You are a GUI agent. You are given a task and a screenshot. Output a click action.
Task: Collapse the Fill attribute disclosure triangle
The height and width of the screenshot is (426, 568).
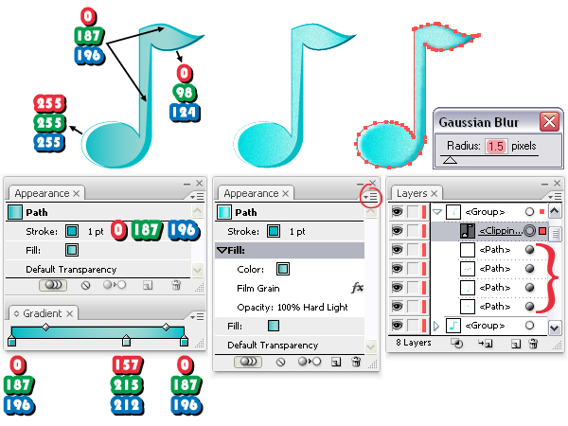[222, 250]
